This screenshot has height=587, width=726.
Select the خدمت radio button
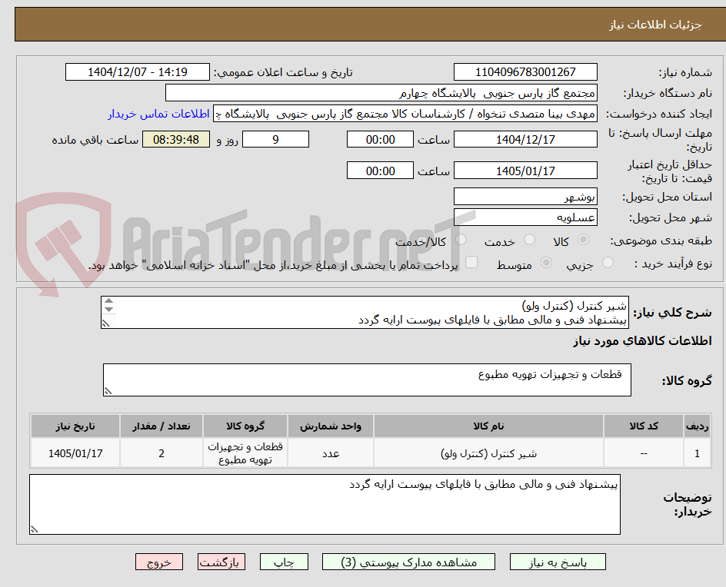tap(529, 240)
